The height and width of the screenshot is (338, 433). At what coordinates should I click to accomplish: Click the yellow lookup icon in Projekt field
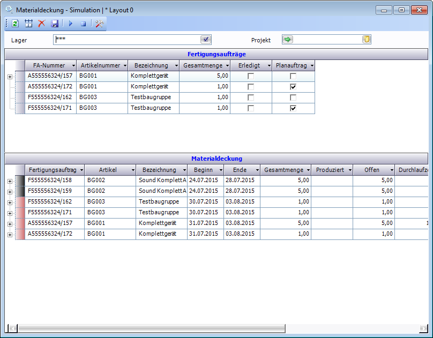[366, 40]
